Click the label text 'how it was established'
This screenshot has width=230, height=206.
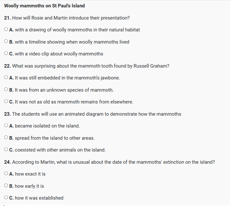coord(39,198)
